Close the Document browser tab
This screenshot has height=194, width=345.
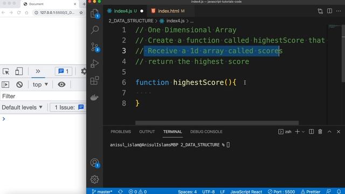click(x=75, y=4)
